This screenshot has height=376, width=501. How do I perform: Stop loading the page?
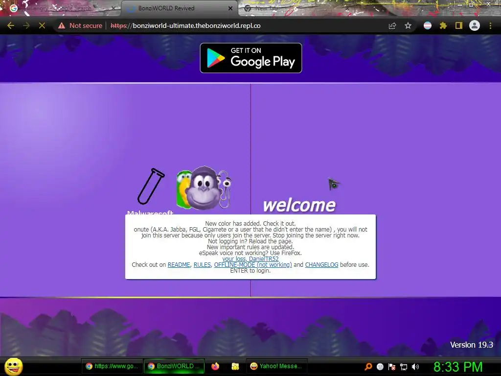coord(42,25)
